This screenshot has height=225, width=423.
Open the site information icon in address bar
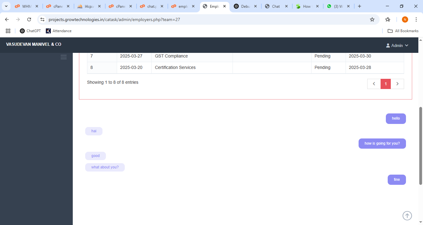pyautogui.click(x=42, y=19)
